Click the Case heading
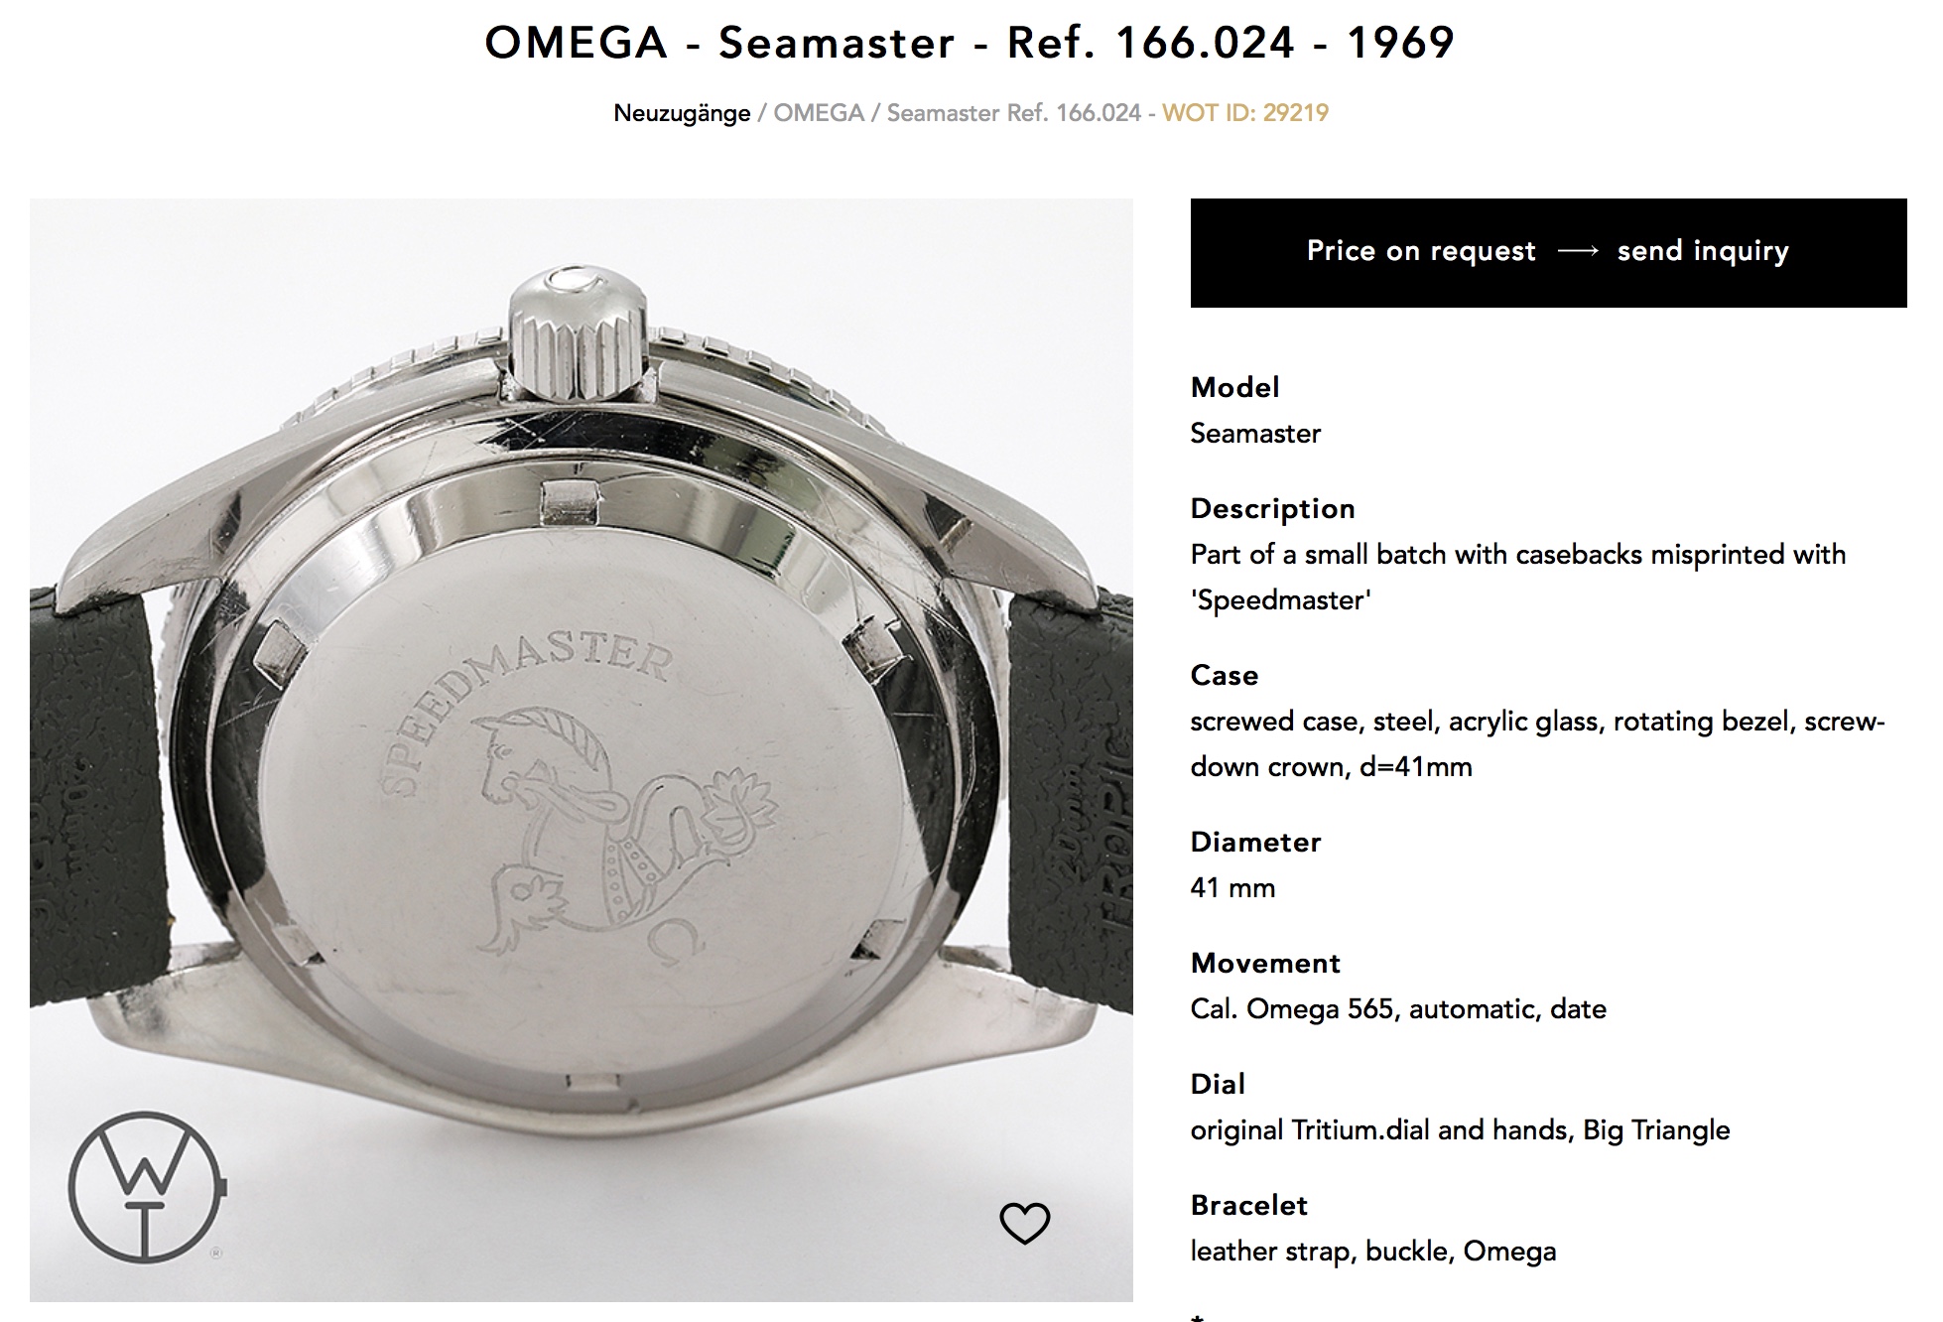 pyautogui.click(x=1225, y=675)
